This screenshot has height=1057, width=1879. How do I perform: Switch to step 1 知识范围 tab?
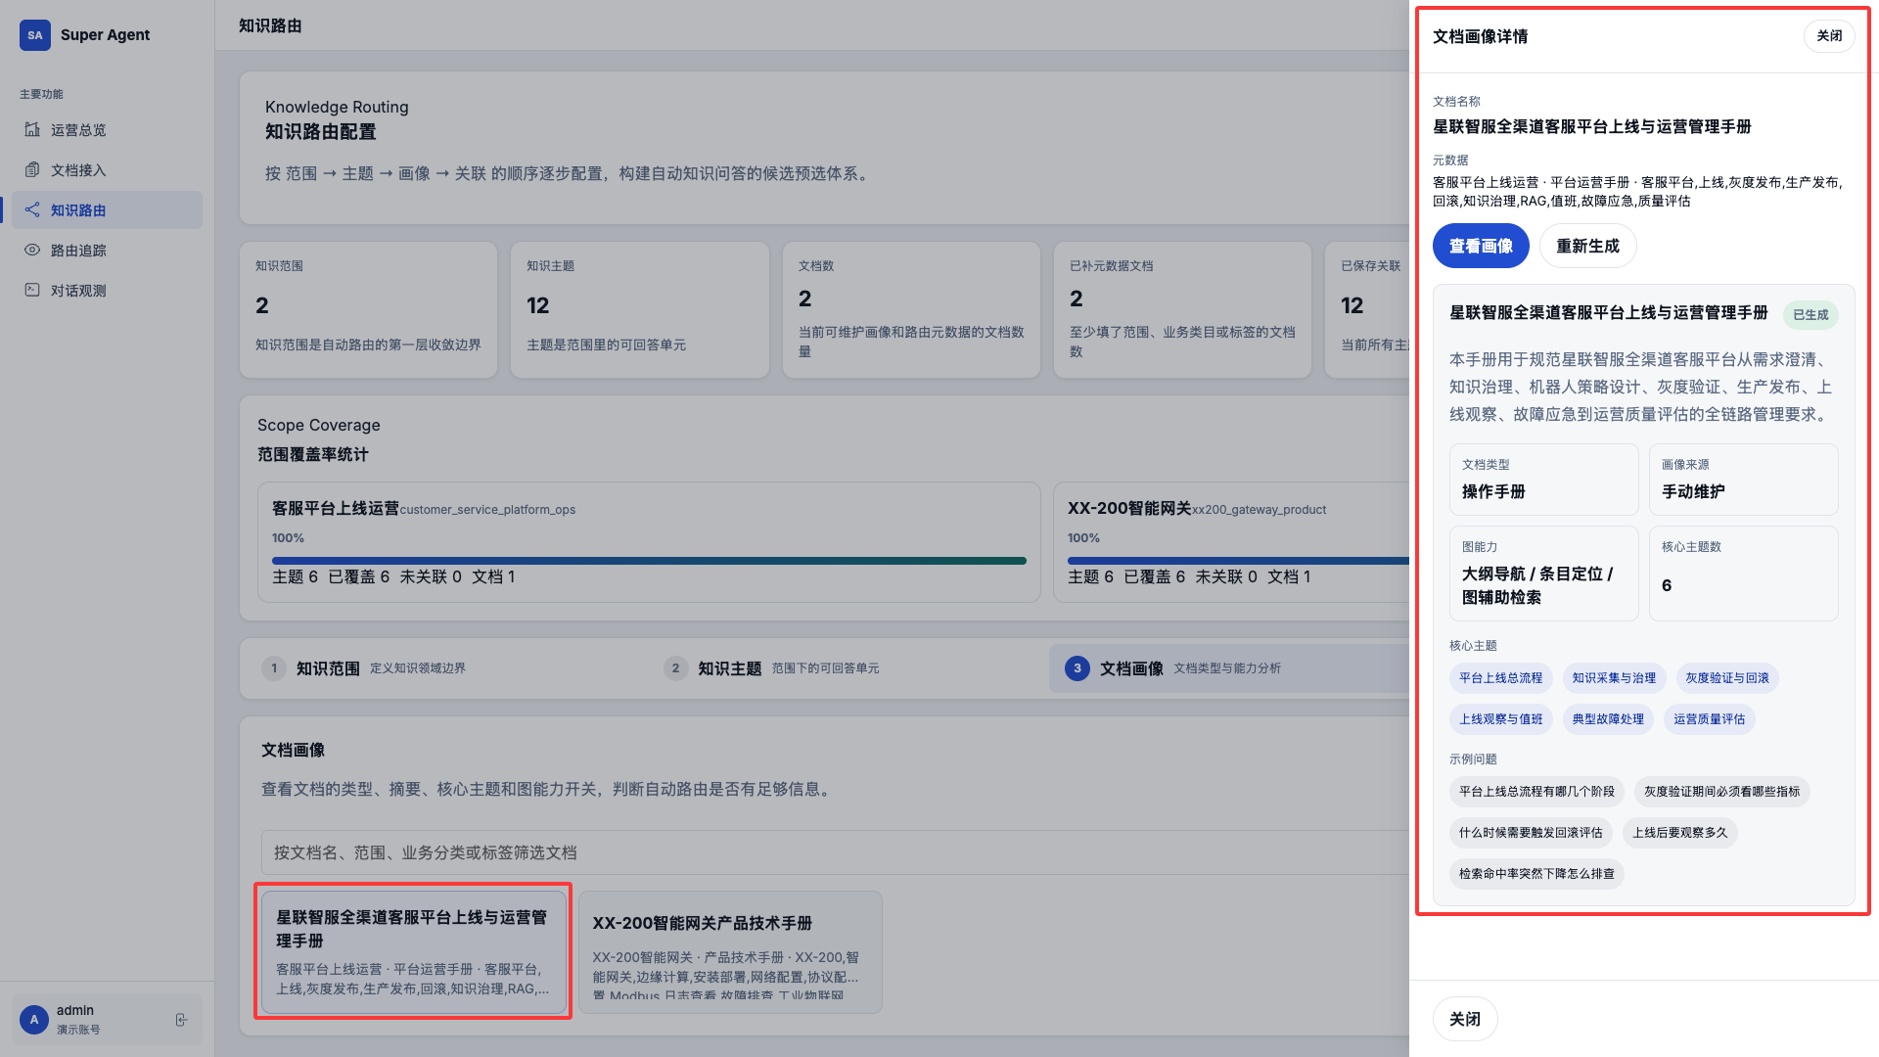click(x=328, y=668)
